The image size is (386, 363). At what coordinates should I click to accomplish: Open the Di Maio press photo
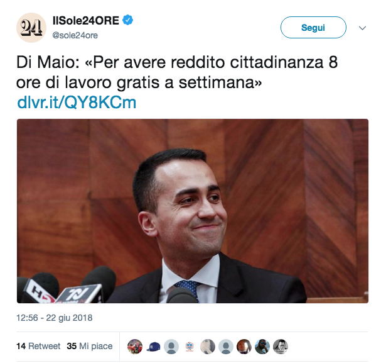tap(193, 211)
